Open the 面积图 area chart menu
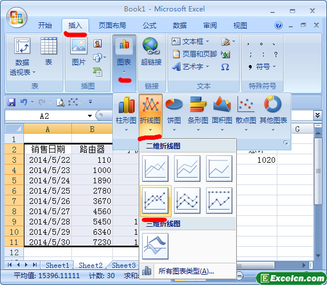This screenshot has height=285, width=327. click(x=222, y=114)
